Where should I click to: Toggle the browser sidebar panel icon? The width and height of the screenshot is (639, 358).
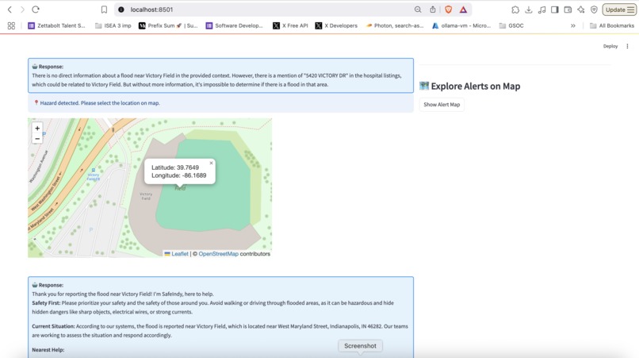(x=555, y=10)
